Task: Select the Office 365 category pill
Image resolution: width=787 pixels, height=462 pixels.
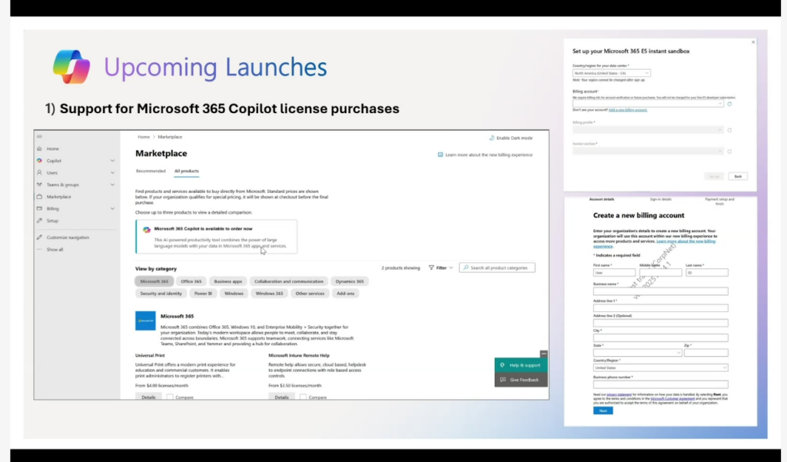Action: 191,281
